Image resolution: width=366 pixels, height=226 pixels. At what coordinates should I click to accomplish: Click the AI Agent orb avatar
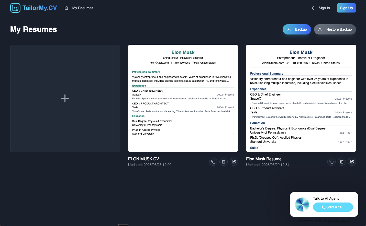302,205
